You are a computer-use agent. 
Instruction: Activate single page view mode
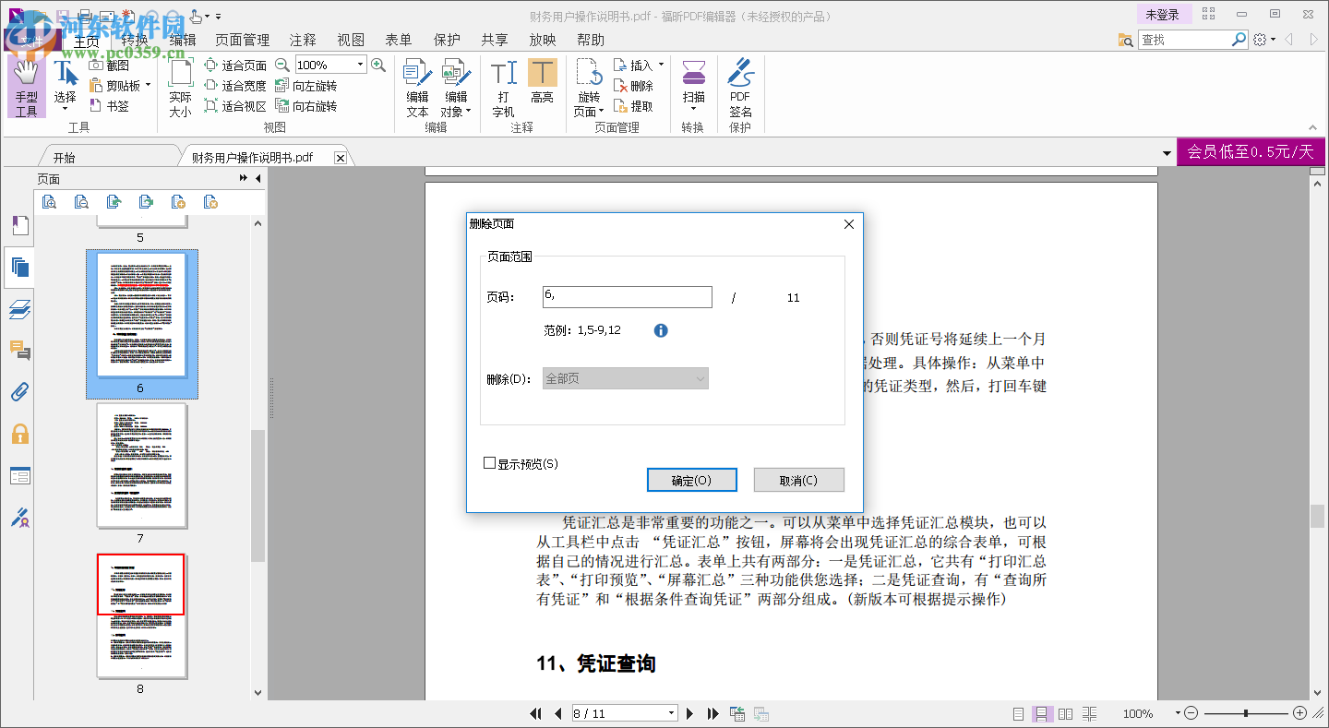[1018, 712]
